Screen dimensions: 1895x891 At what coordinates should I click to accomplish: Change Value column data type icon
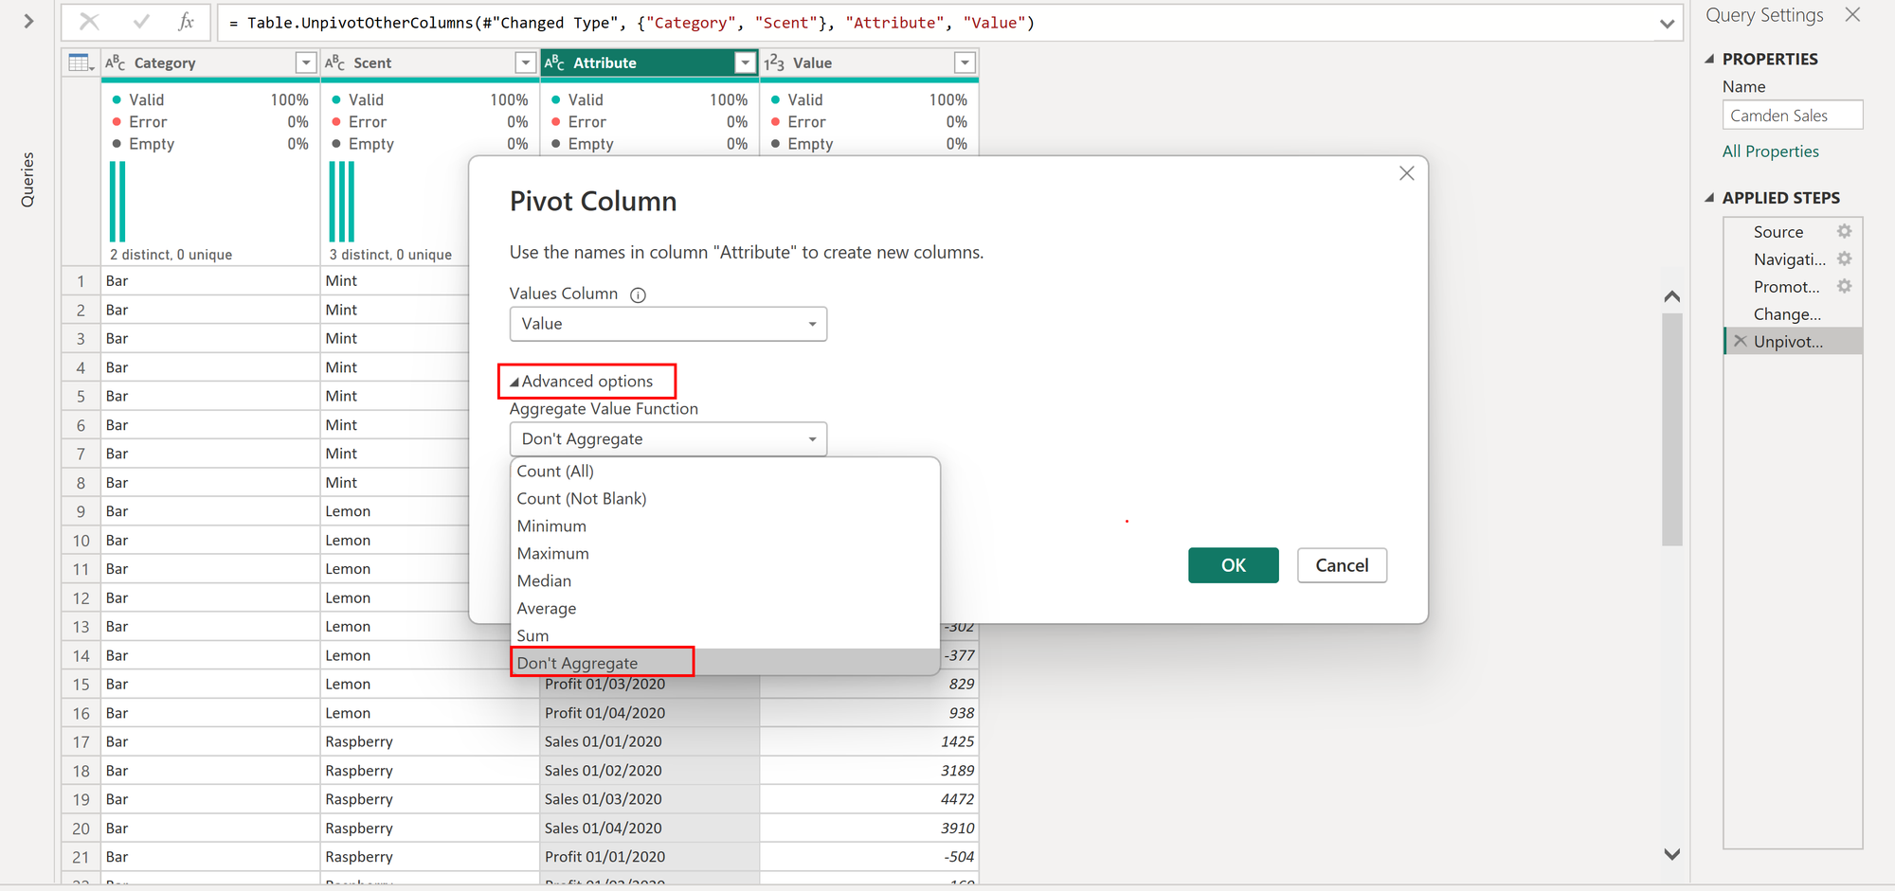tap(775, 62)
